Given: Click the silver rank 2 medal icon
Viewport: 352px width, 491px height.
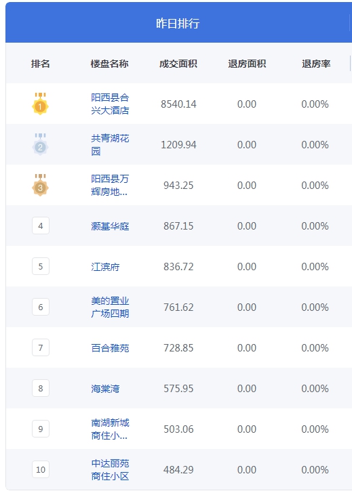Looking at the screenshot, I should [40, 144].
